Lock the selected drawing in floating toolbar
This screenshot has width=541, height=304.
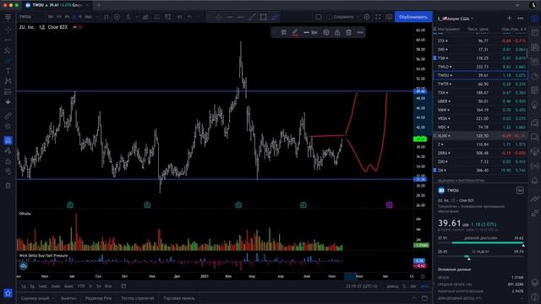point(337,32)
